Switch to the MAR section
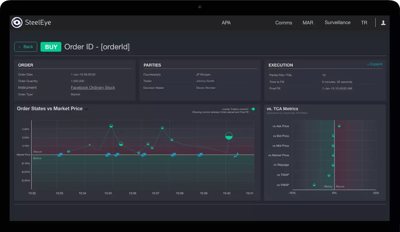The image size is (400, 232). click(308, 23)
